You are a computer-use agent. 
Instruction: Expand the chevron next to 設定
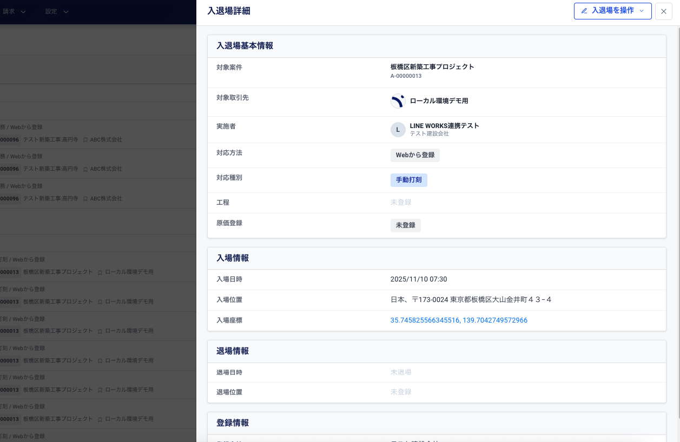pyautogui.click(x=66, y=12)
